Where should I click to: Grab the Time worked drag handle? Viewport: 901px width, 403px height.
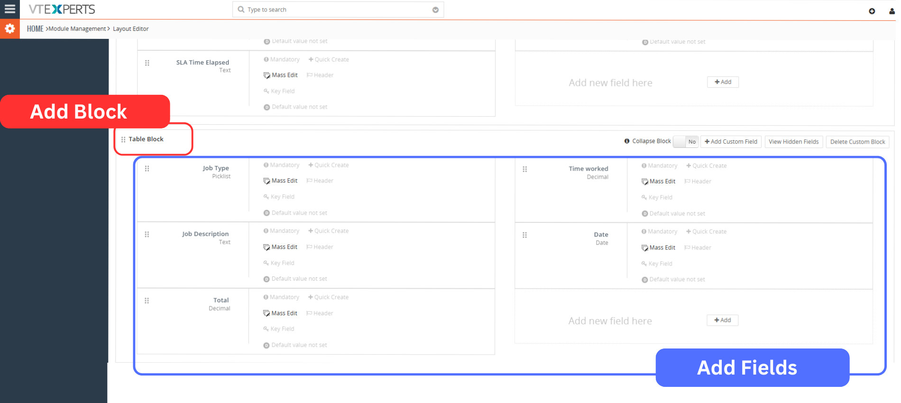tap(524, 169)
